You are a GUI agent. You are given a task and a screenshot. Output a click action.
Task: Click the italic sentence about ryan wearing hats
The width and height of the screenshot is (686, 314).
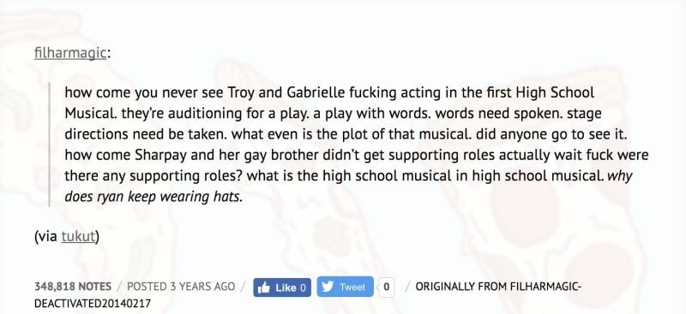point(153,197)
